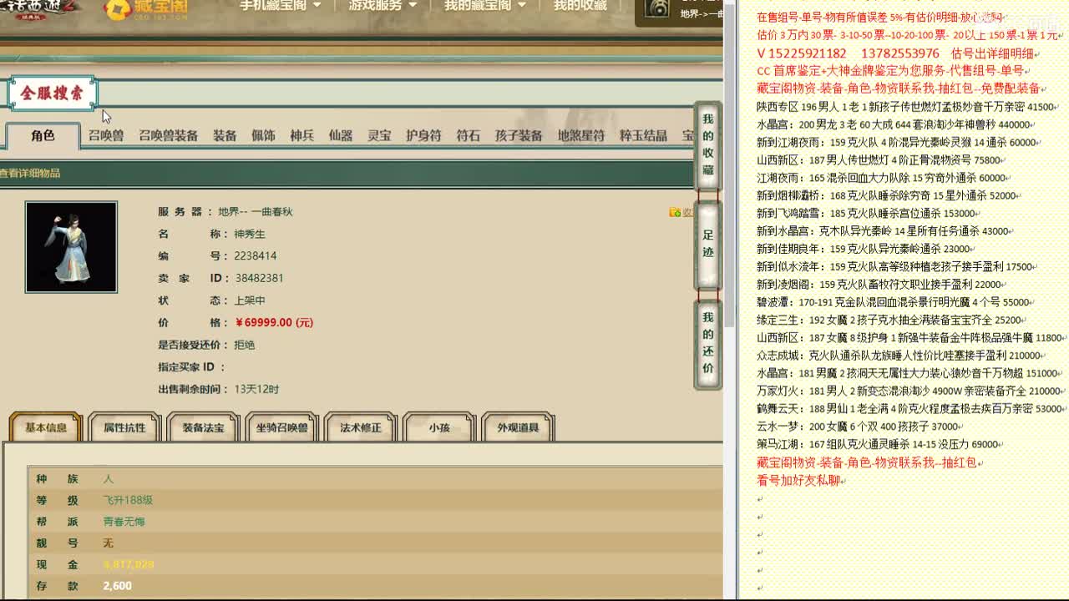
Task: Open the 我的收藏 side scroll button
Action: click(708, 144)
